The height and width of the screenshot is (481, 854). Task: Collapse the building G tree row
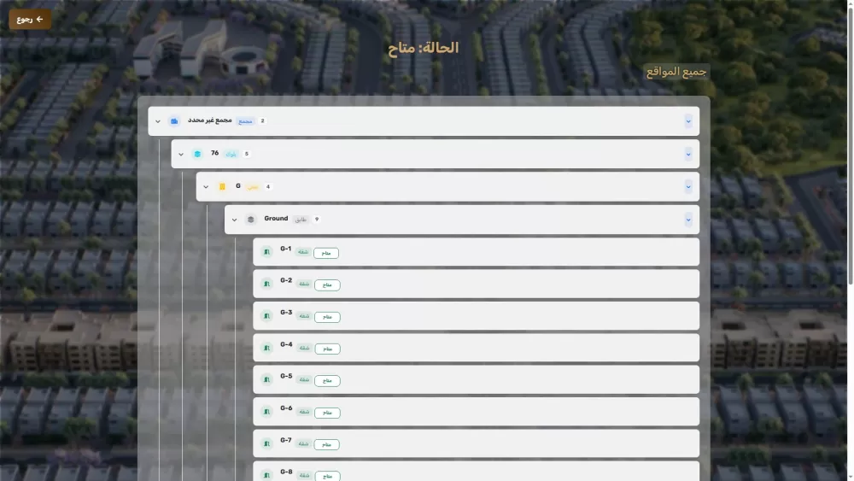coord(206,187)
